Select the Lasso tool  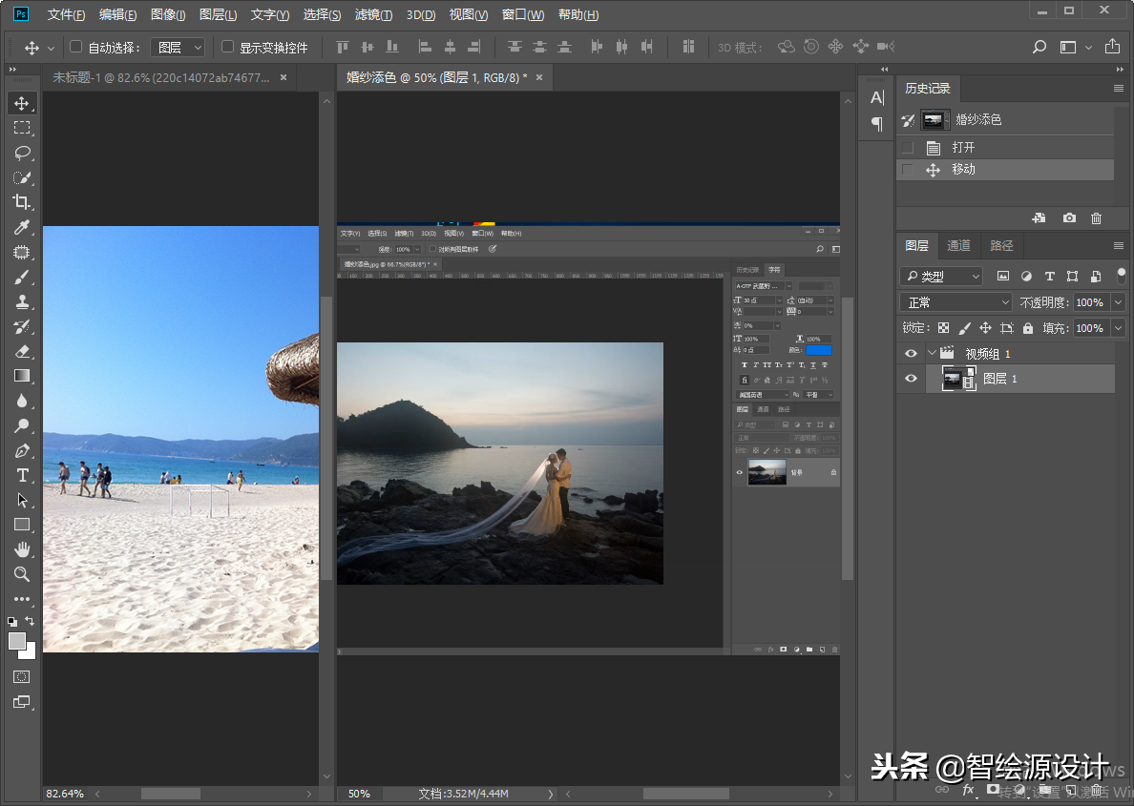[x=21, y=153]
